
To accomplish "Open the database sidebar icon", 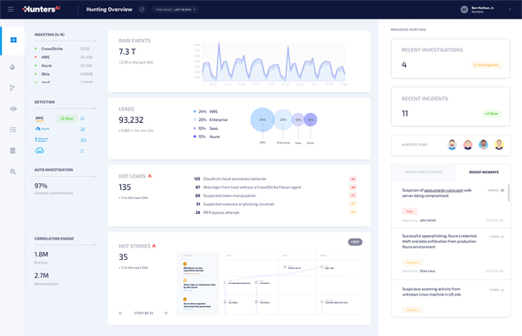I will coord(12,150).
